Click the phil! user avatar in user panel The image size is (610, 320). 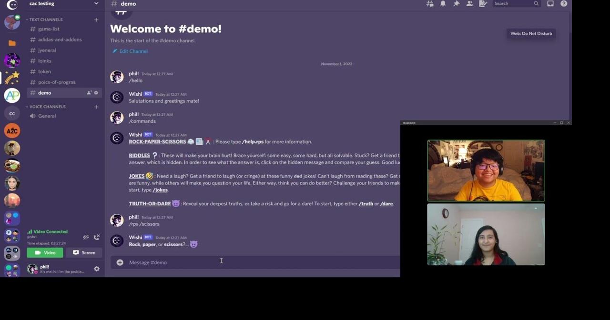[x=32, y=269]
